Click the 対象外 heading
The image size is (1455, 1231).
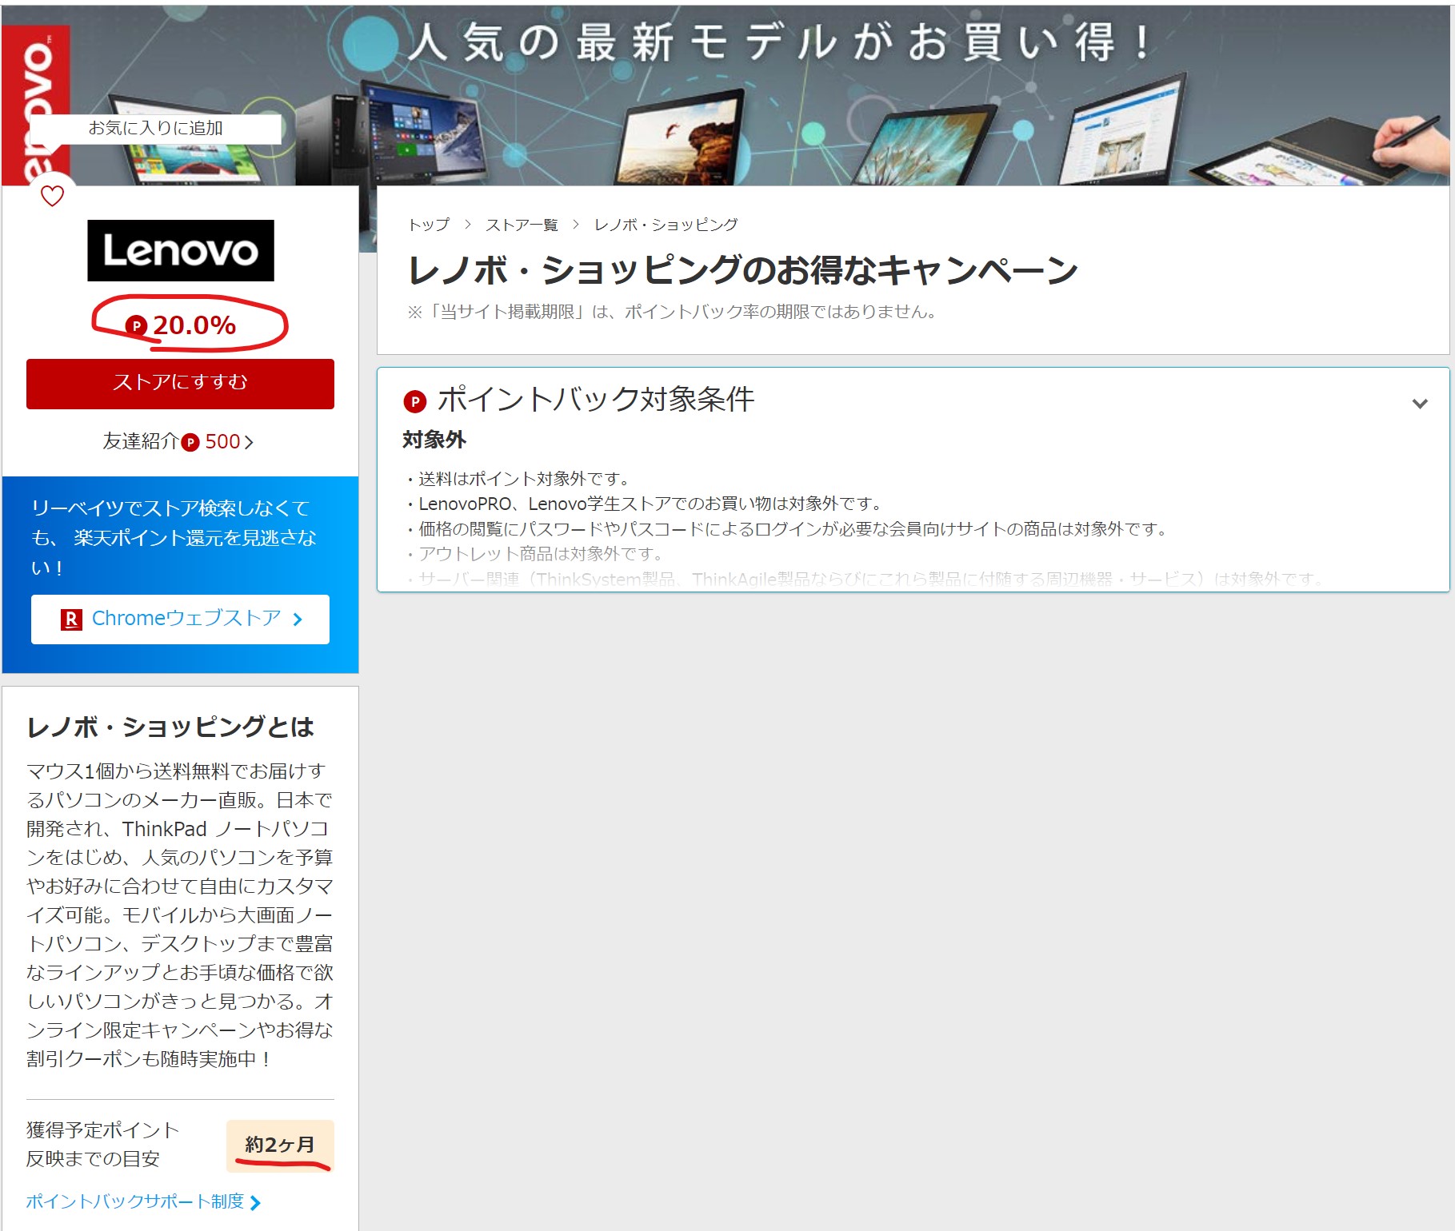tap(434, 440)
